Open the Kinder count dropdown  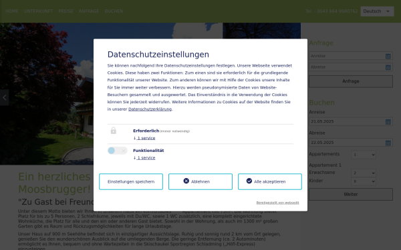tap(364, 181)
